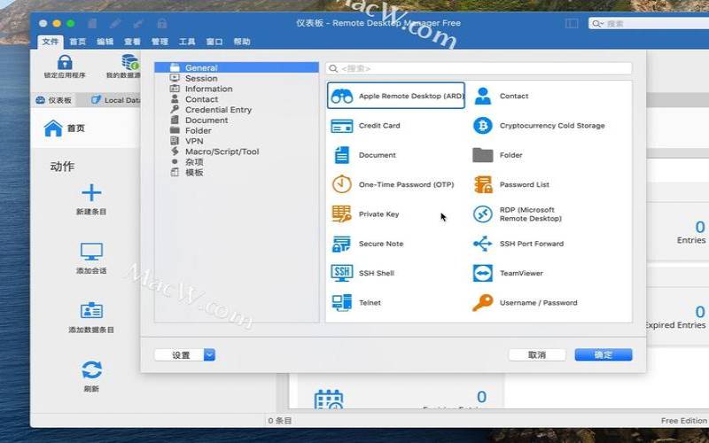Image resolution: width=709 pixels, height=443 pixels.
Task: Open the 帮助 ribbon tab
Action: click(x=242, y=42)
